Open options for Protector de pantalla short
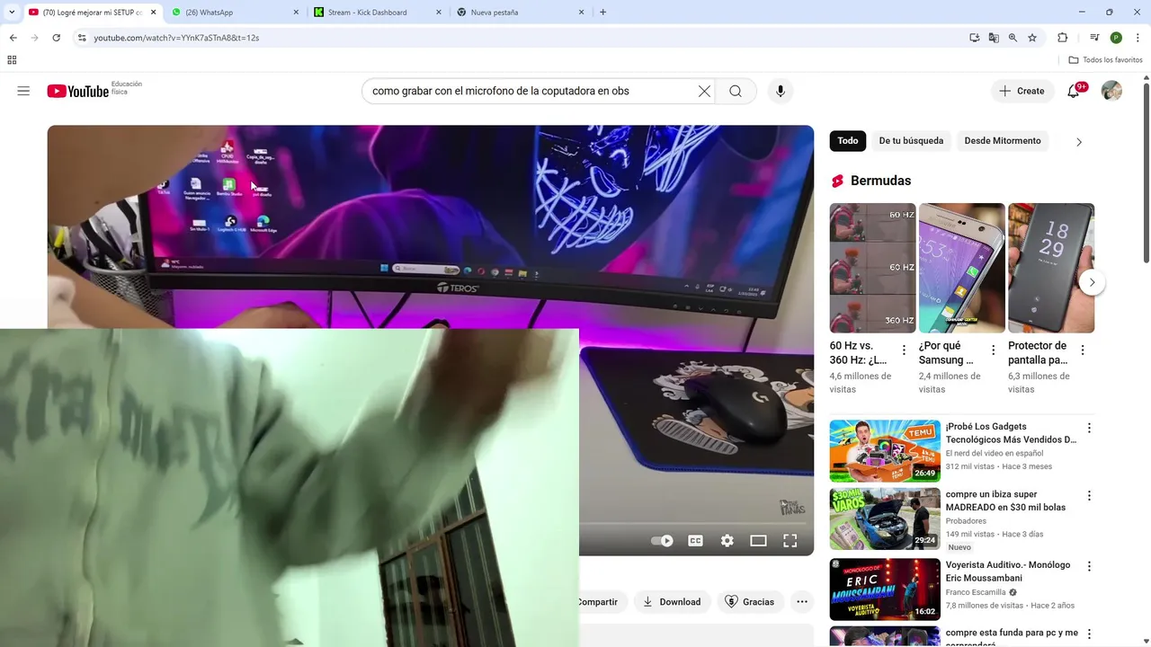This screenshot has width=1151, height=647. click(x=1083, y=350)
